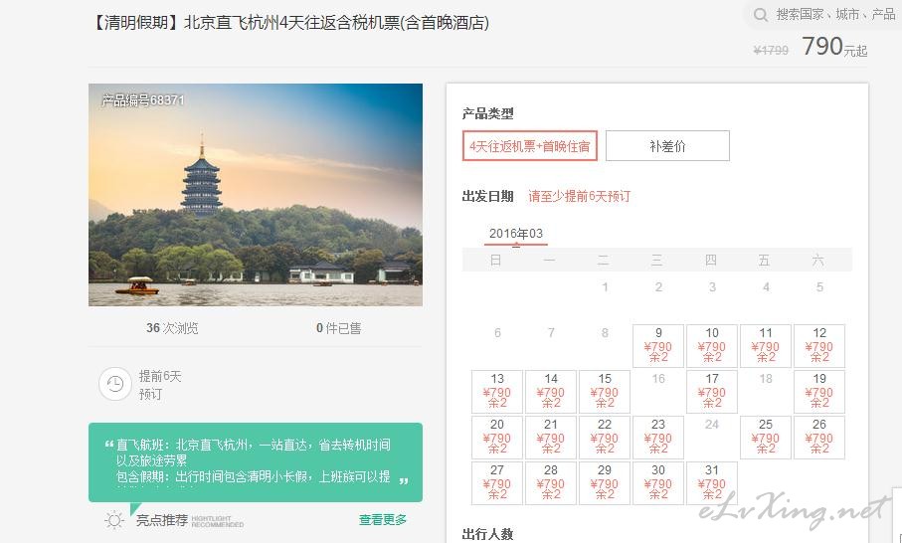Viewport: 902px width, 543px height.
Task: Click the 36 次浏览 view count
Action: click(172, 328)
